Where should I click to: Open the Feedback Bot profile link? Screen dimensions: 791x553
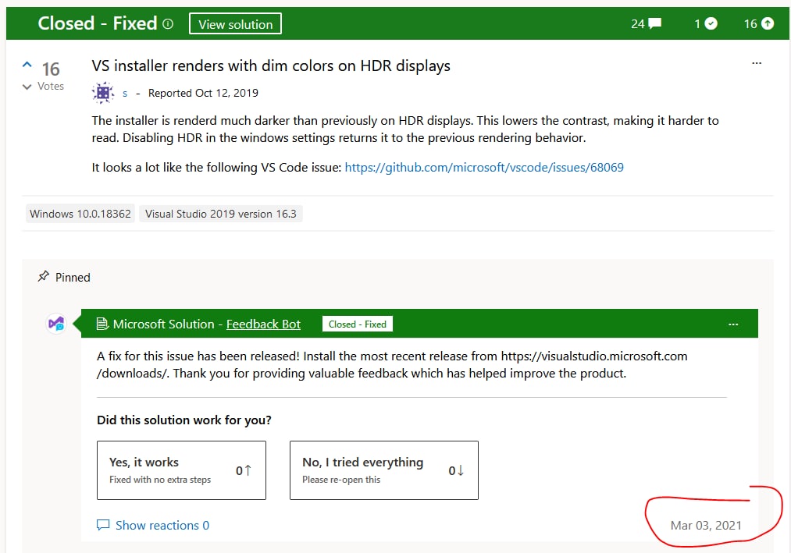point(263,324)
